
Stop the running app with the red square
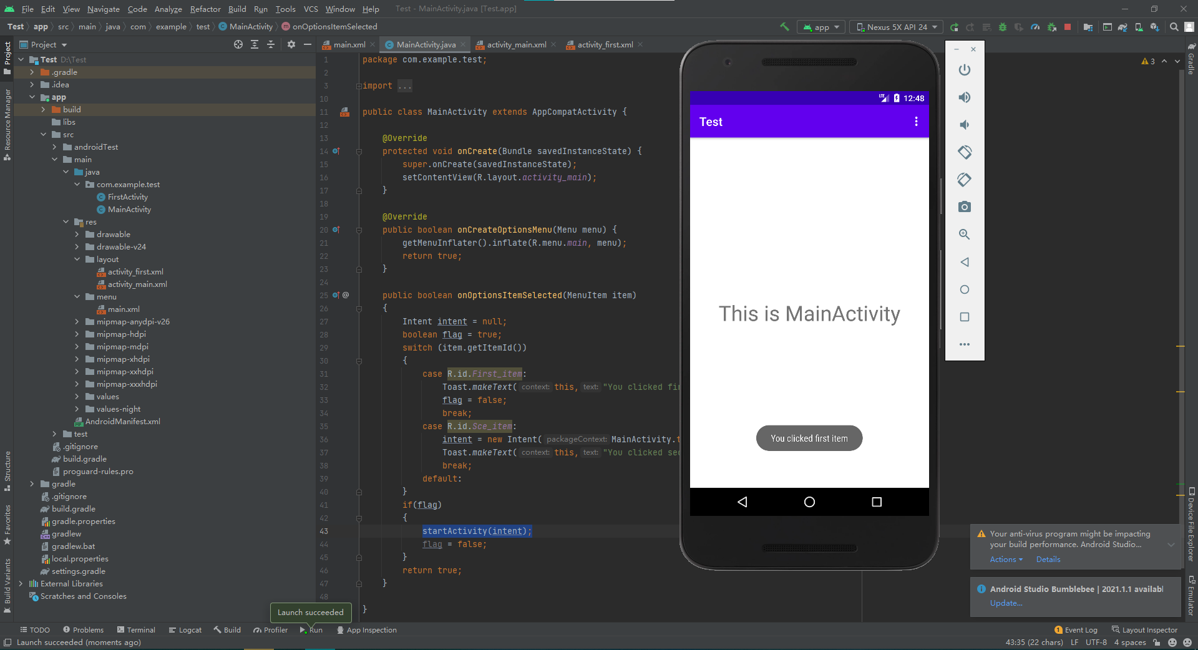pos(1068,27)
